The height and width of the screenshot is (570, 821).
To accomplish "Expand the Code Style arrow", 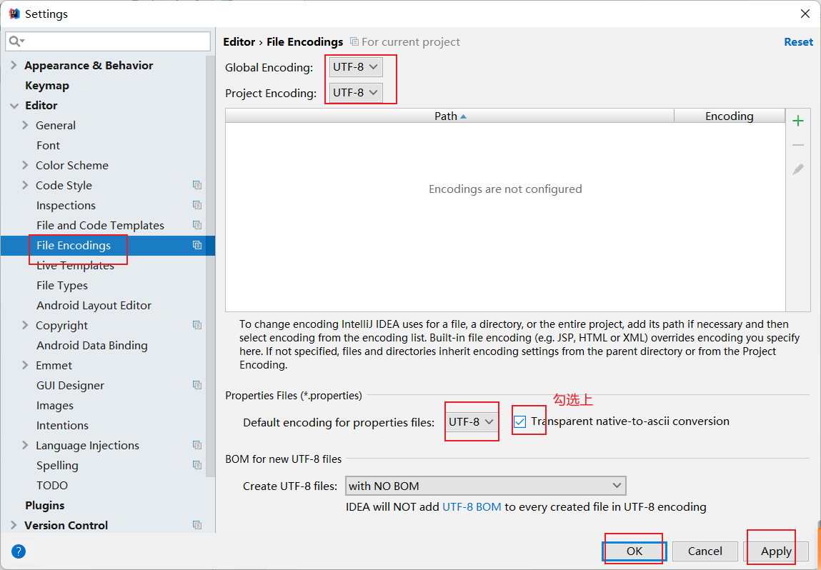I will 24,185.
